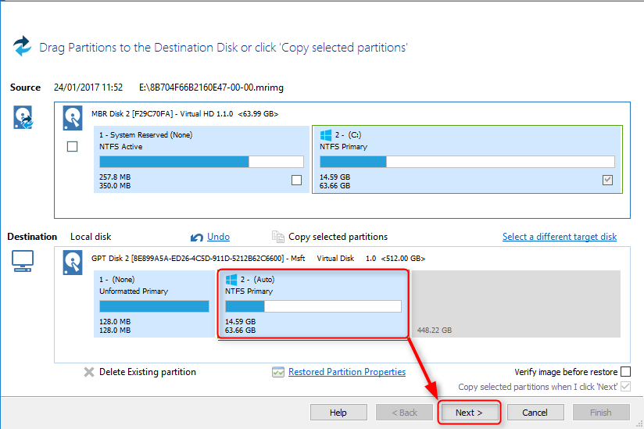The width and height of the screenshot is (644, 429).
Task: Click the source date 24/01/2017 11:52
Action: 88,88
